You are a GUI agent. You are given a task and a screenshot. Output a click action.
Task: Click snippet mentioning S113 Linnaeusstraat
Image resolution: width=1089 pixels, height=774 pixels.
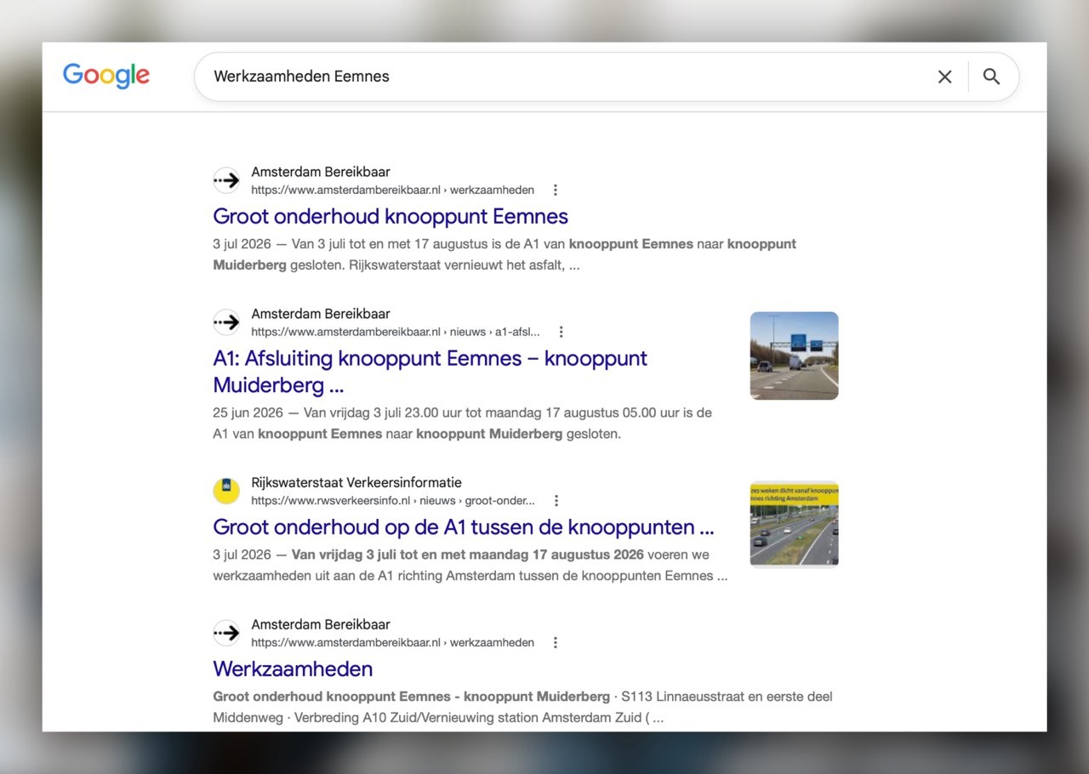pyautogui.click(x=522, y=707)
